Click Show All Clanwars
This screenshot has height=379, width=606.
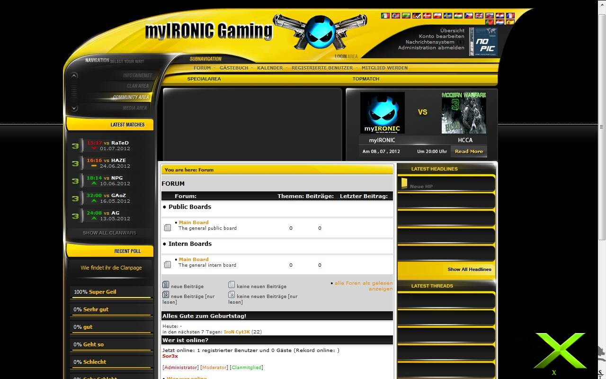coord(109,233)
